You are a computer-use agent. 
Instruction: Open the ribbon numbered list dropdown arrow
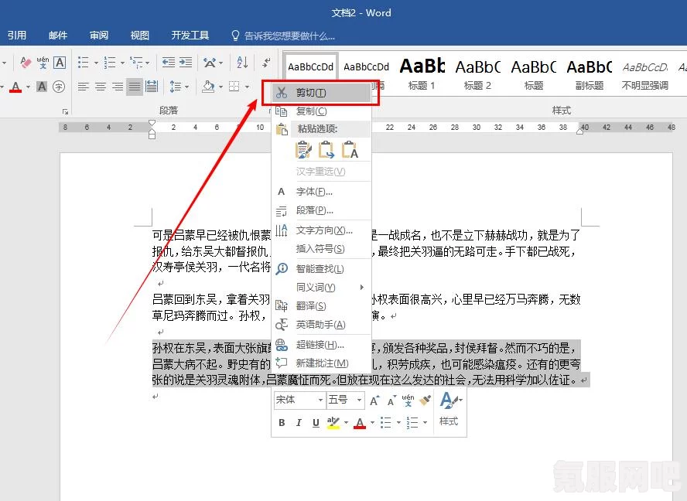coord(122,63)
